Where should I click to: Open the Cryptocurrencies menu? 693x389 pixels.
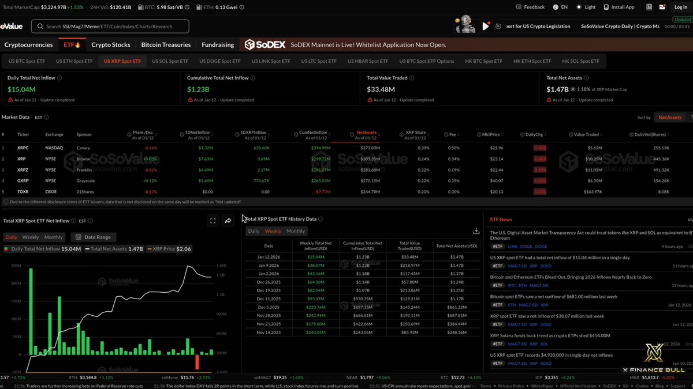(x=29, y=44)
